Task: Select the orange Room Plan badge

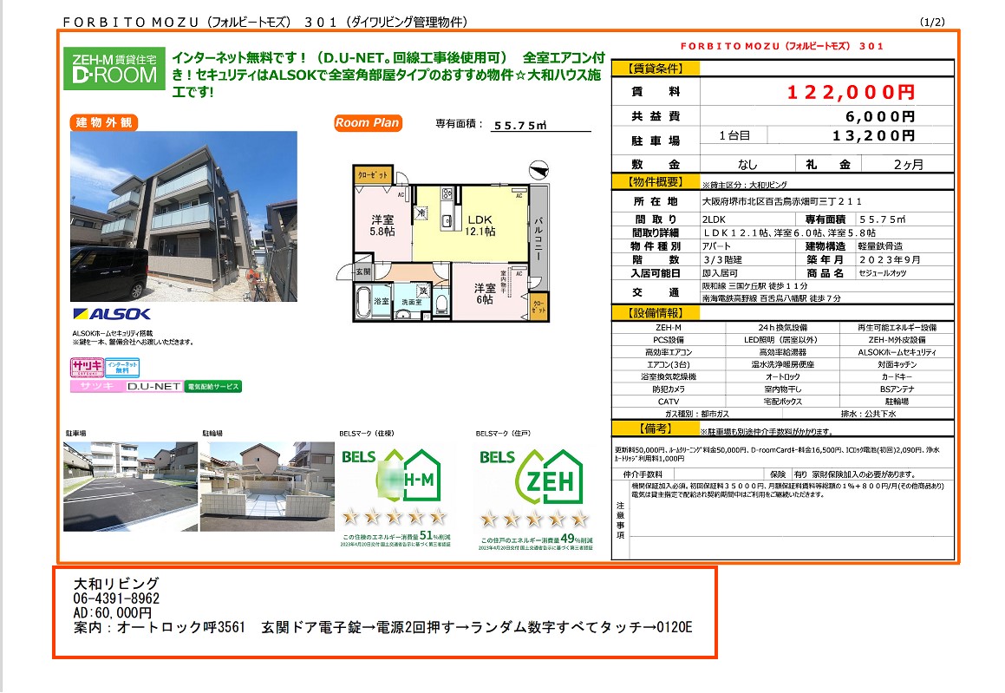Action: click(x=368, y=123)
